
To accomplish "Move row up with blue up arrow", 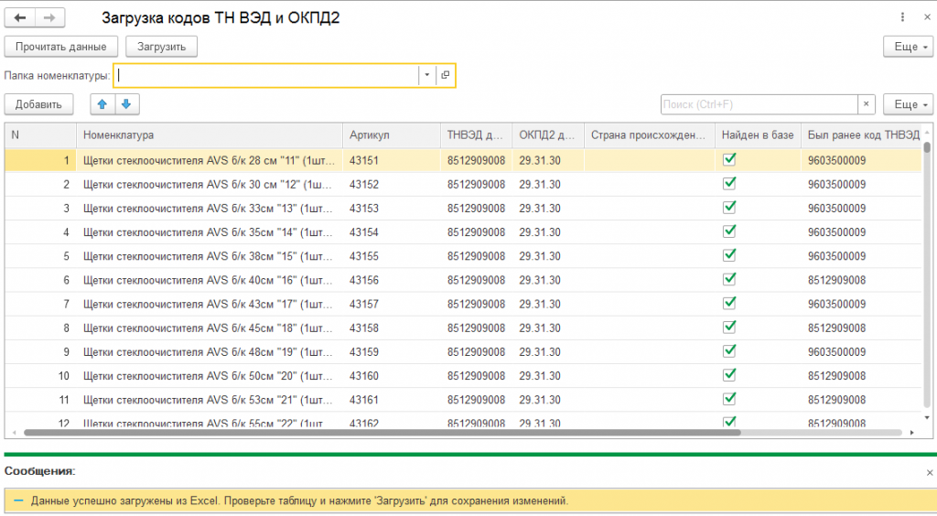I will [x=102, y=104].
